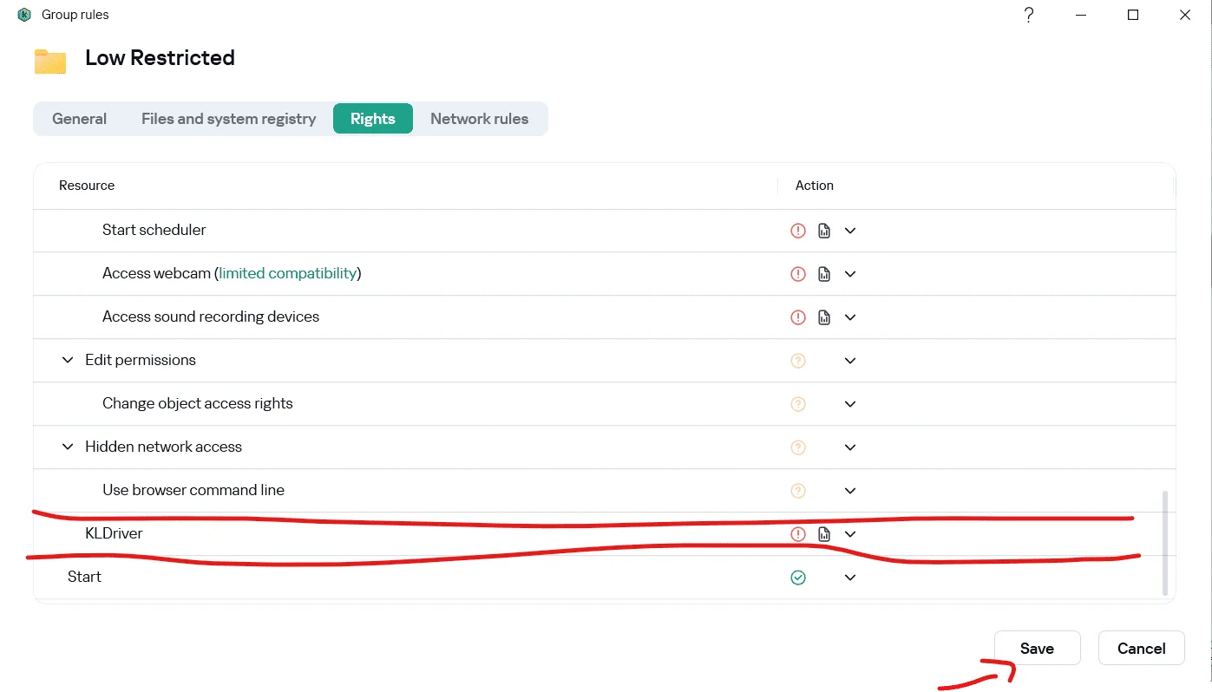
Task: Open action dropdown for Change object access rights
Action: [850, 404]
